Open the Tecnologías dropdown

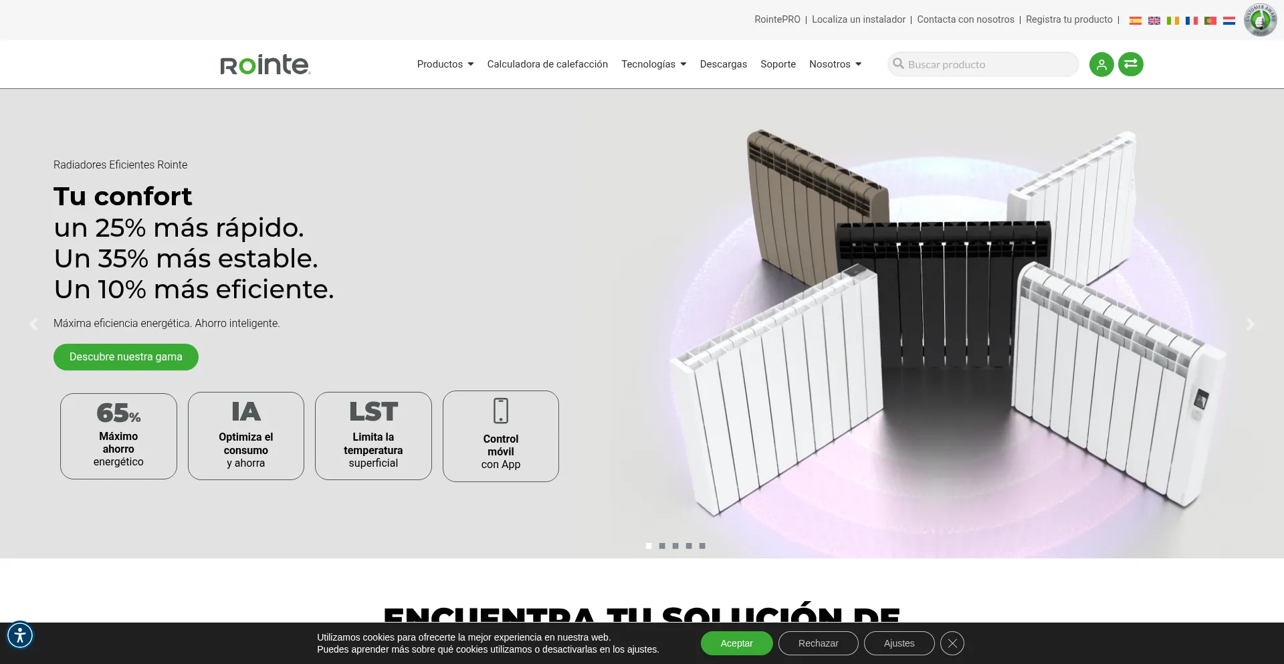pyautogui.click(x=653, y=64)
